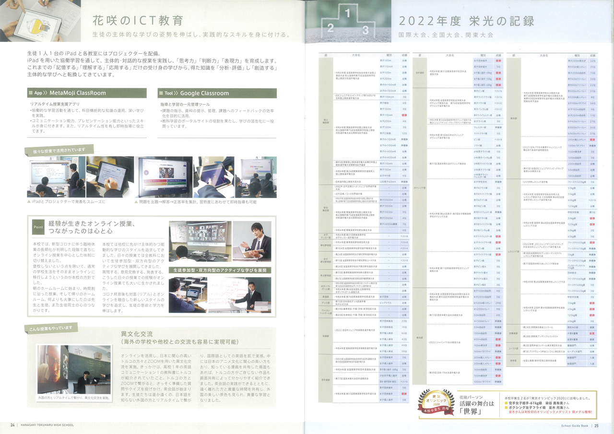Select the 'Google Classroom' Tool header bar
Image resolution: width=614 pixels, height=434 pixels.
(218, 93)
